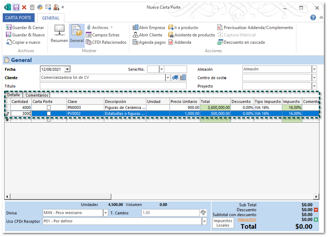
Task: Click the red minus icon next to Descuento
Action: click(x=316, y=210)
